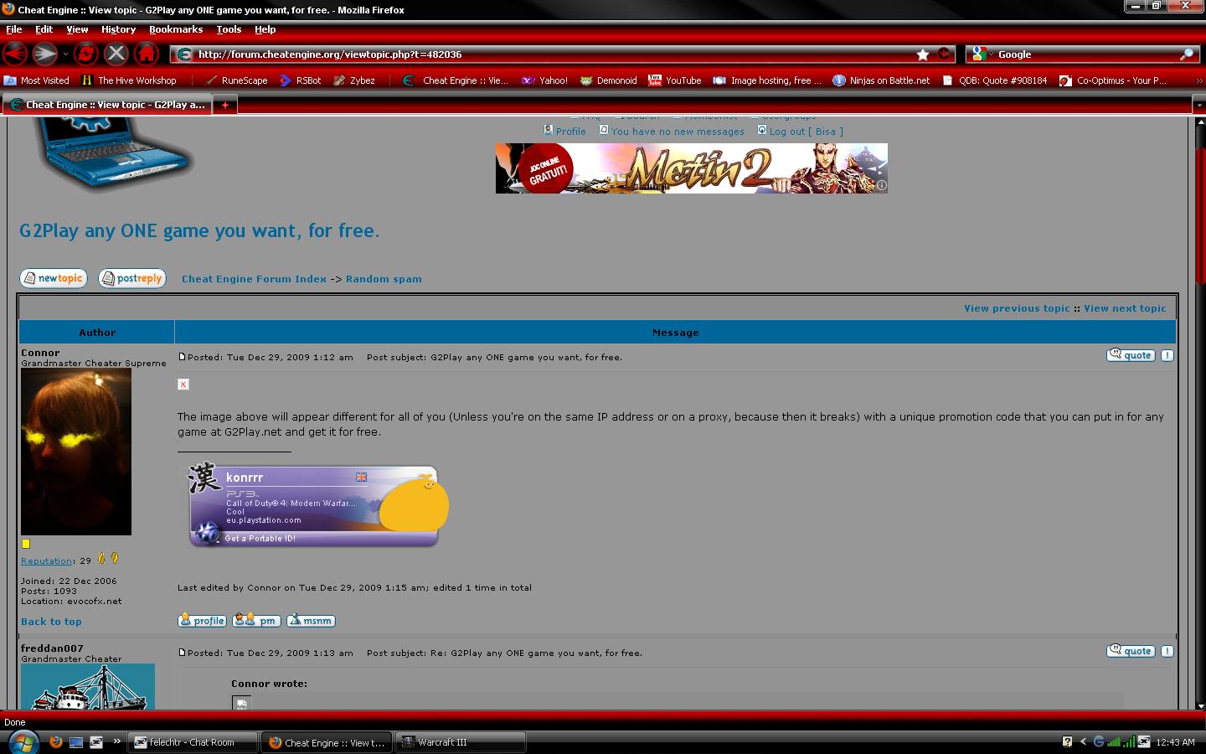Open the Help menu

pyautogui.click(x=265, y=29)
